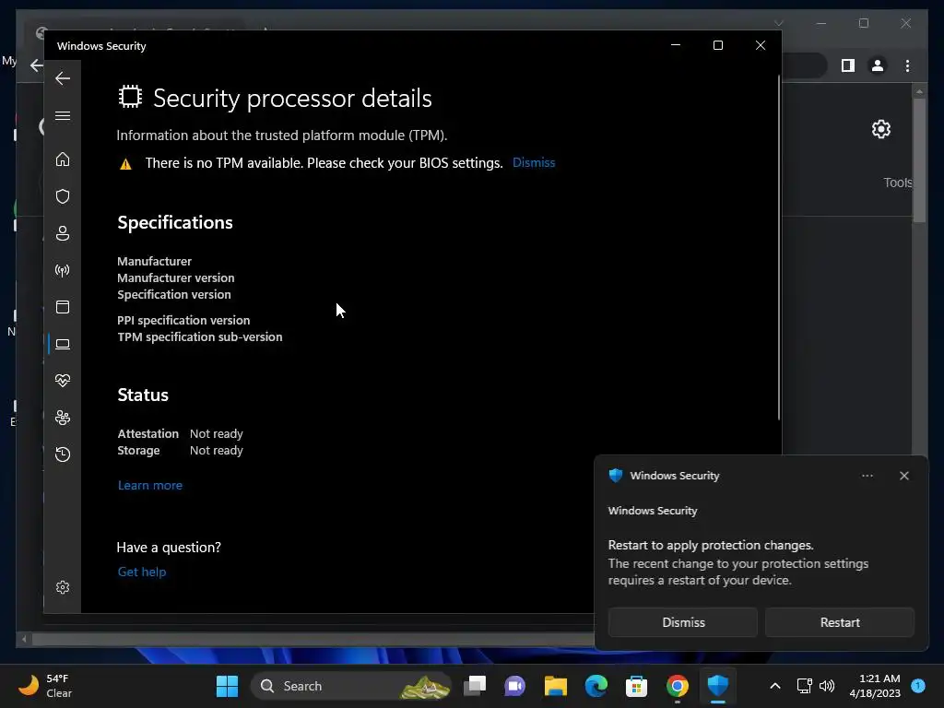Select 'TPM specification sub-version' text
The image size is (944, 708).
(x=199, y=336)
